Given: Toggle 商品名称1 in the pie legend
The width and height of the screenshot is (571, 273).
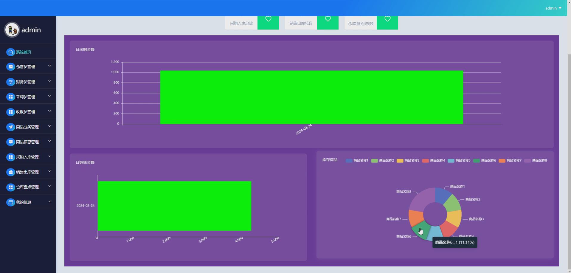Looking at the screenshot, I should 357,161.
